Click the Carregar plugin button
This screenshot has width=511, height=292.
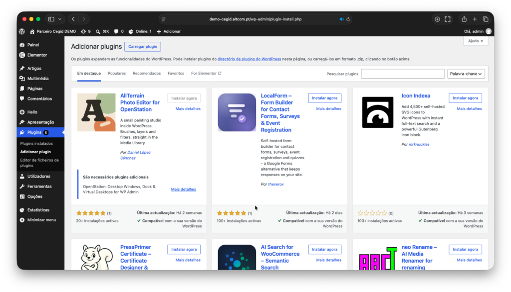coord(142,46)
